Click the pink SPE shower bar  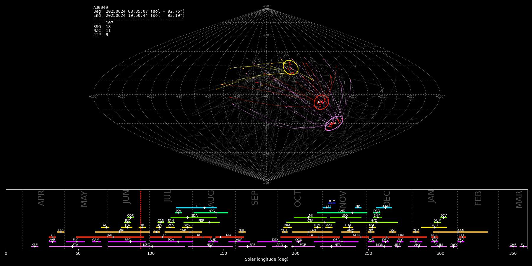coord(252,246)
